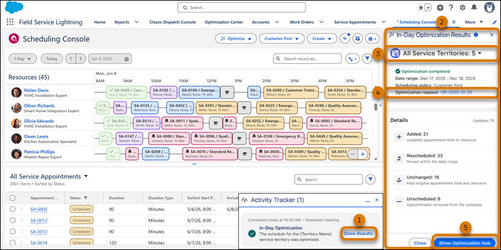Click the appointments list filter funnel icon
This screenshot has height=250, width=501.
(x=370, y=179)
